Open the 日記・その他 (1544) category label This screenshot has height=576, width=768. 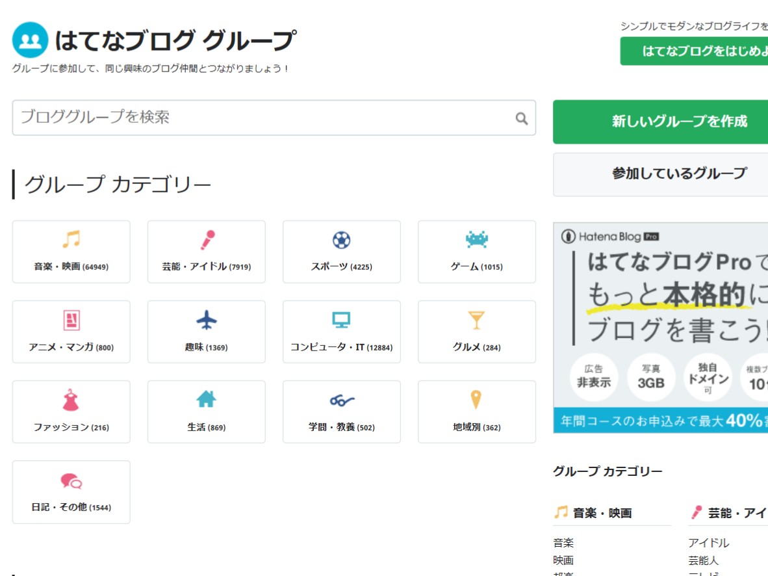71,507
